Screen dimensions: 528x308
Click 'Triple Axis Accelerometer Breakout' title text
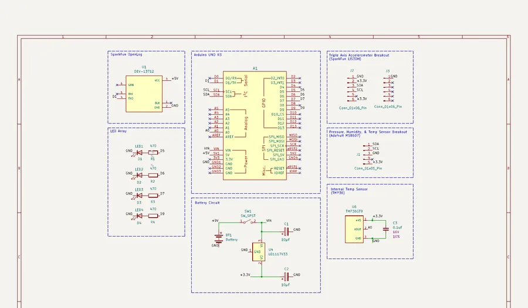[x=359, y=55]
